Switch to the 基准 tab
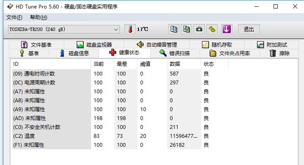Image resolution: width=304 pixels, height=165 pixels. click(29, 53)
